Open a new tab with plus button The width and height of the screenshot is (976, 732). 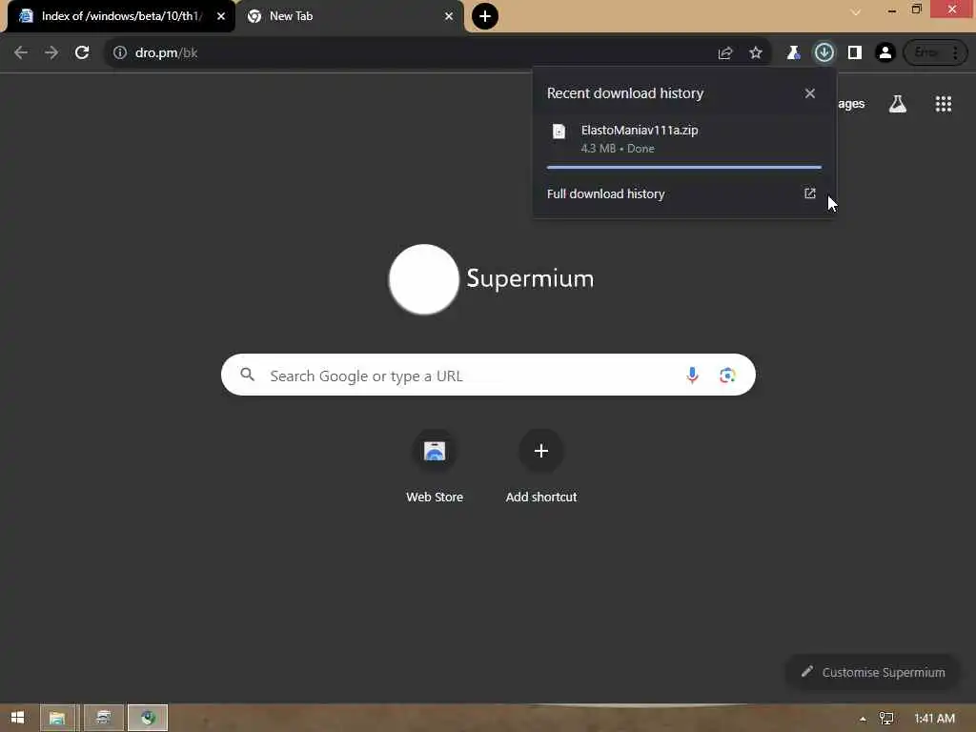point(485,16)
